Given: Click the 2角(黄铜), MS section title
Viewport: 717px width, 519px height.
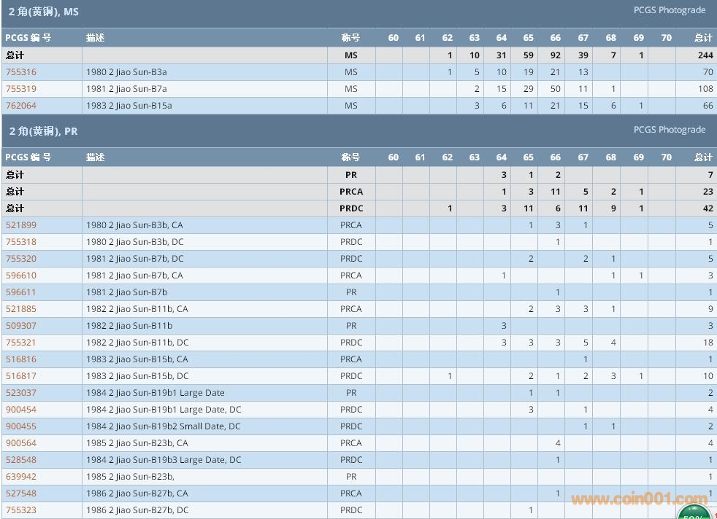Looking at the screenshot, I should point(44,12).
